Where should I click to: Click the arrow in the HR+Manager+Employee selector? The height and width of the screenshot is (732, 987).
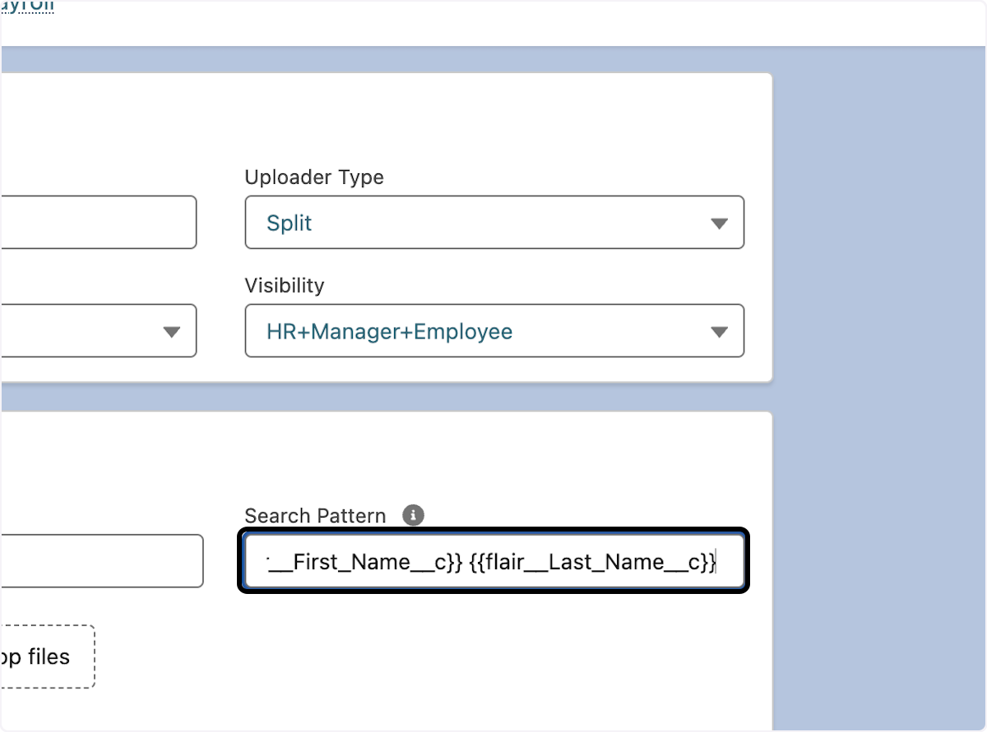(720, 331)
